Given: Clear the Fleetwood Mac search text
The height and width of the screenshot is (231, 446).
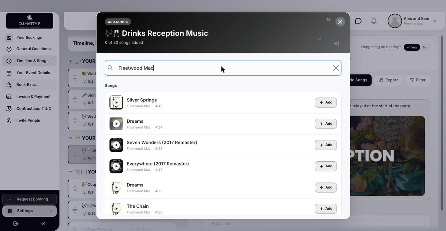Looking at the screenshot, I should (336, 68).
